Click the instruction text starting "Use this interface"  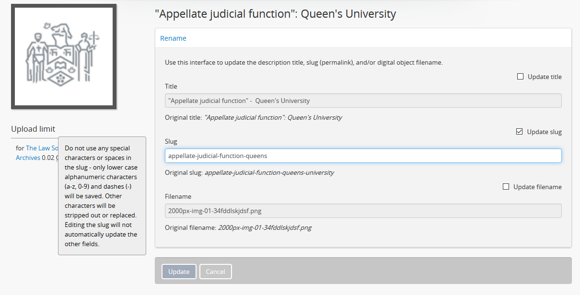click(303, 62)
